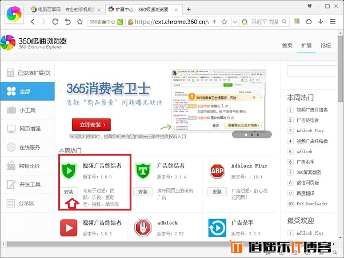Reload the page with refresh icon
This screenshot has height=258, width=344.
point(55,22)
